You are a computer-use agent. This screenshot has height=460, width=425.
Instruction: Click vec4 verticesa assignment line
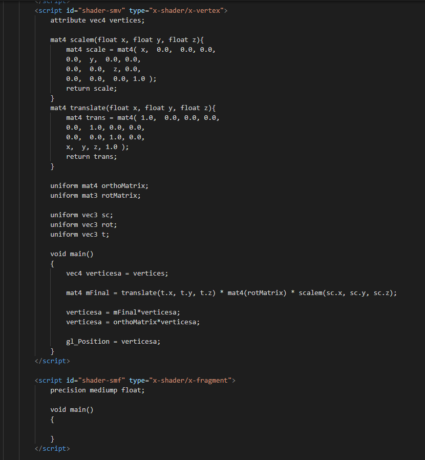pyautogui.click(x=117, y=274)
